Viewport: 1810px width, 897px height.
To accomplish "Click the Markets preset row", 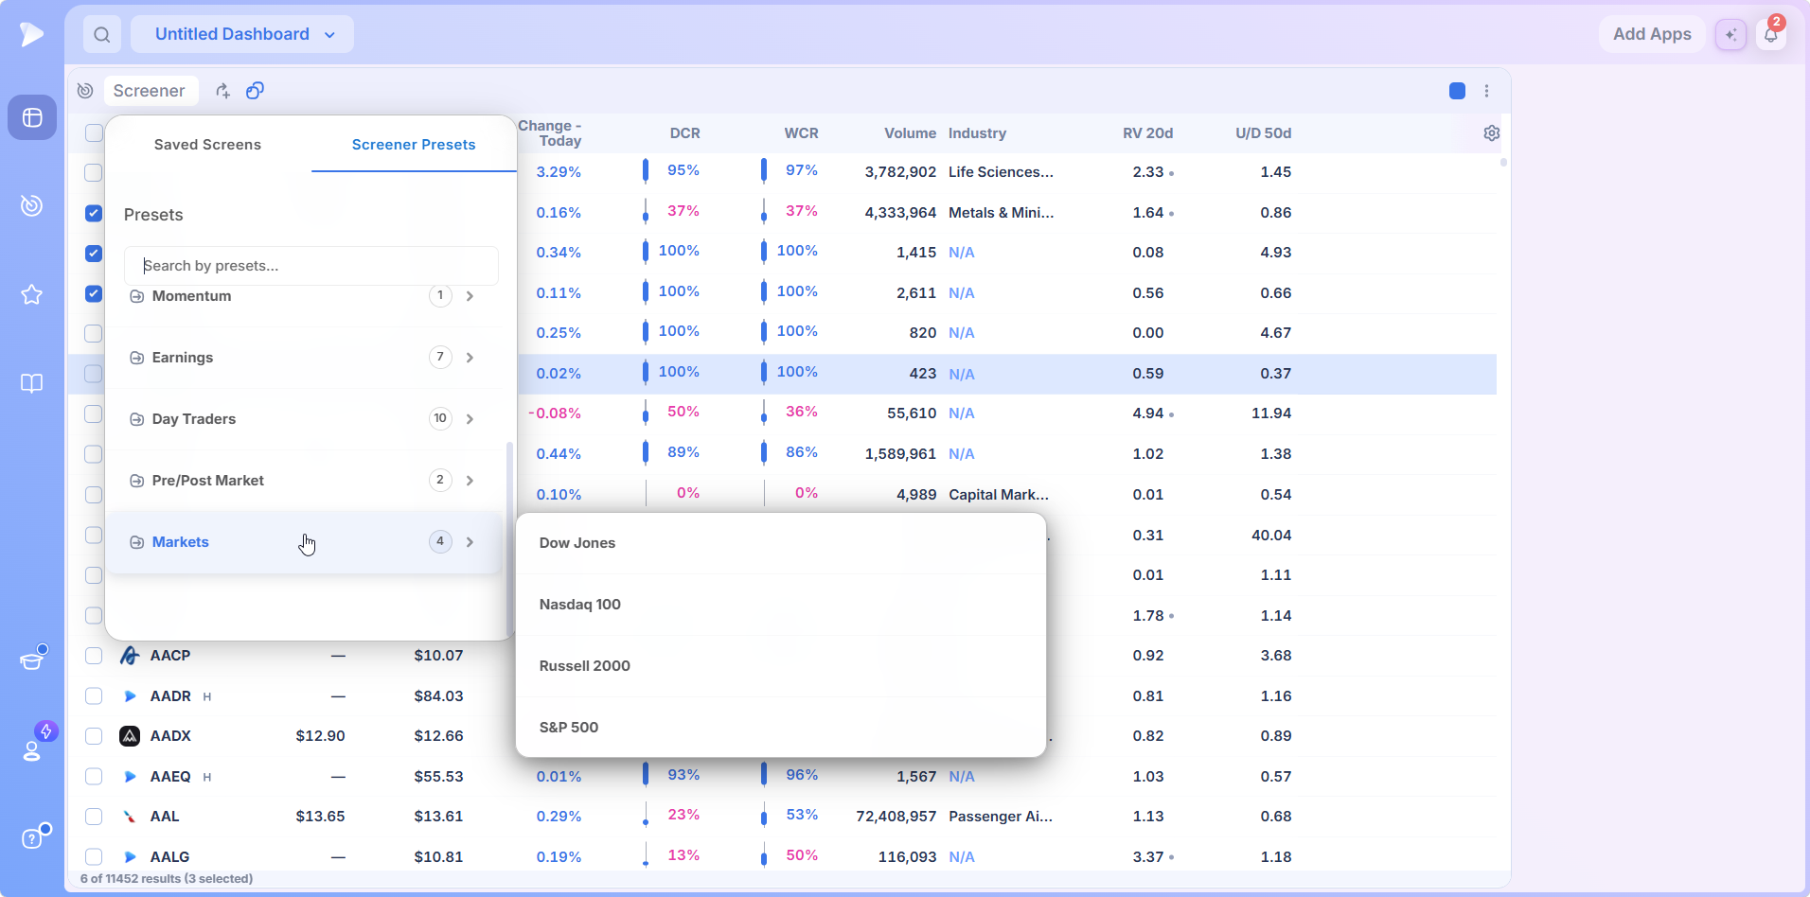I will click(304, 542).
